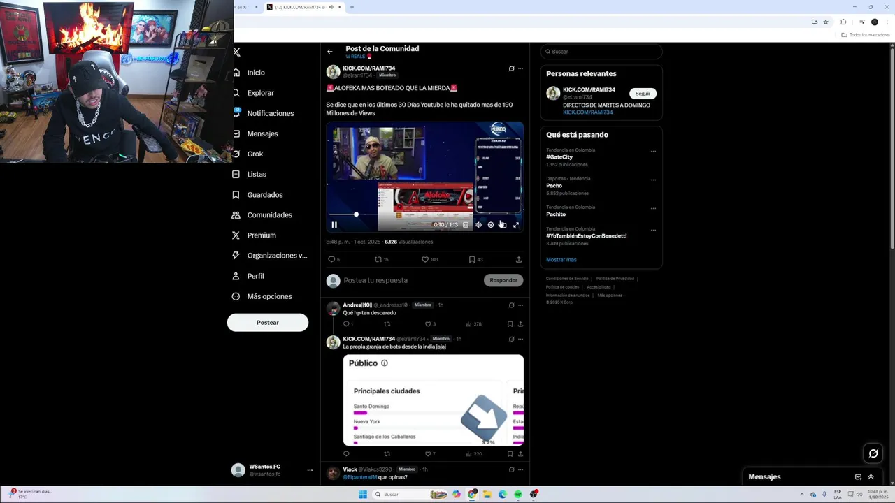Open a new browser tab
Viewport: 895px width, 503px height.
[x=352, y=7]
